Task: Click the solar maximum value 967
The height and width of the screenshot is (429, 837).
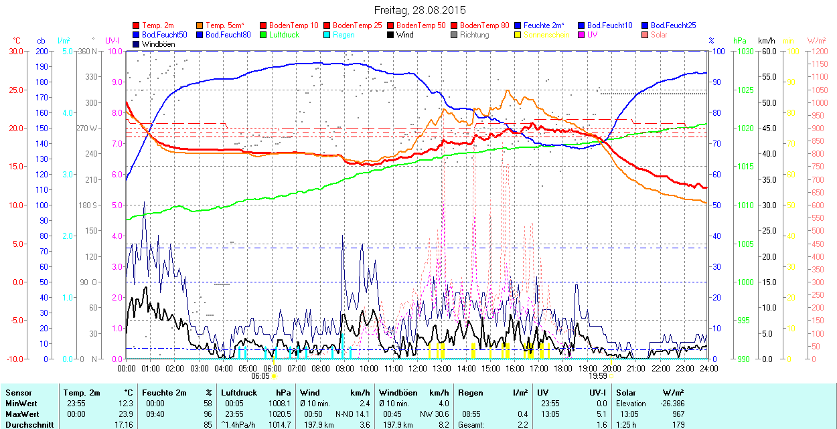Action: pos(678,414)
